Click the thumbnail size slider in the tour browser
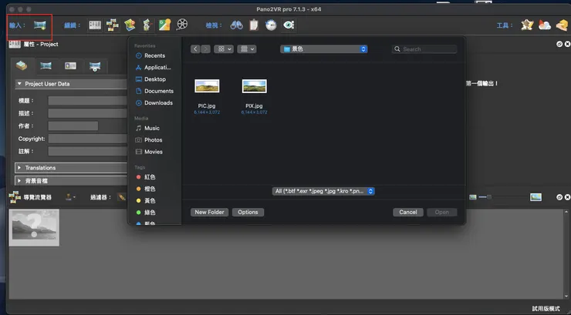This screenshot has height=315, width=571. pyautogui.click(x=502, y=197)
